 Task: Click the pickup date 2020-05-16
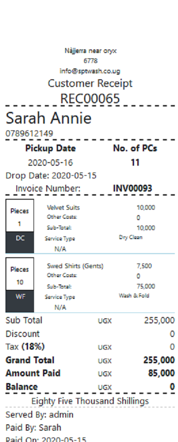pos(50,163)
